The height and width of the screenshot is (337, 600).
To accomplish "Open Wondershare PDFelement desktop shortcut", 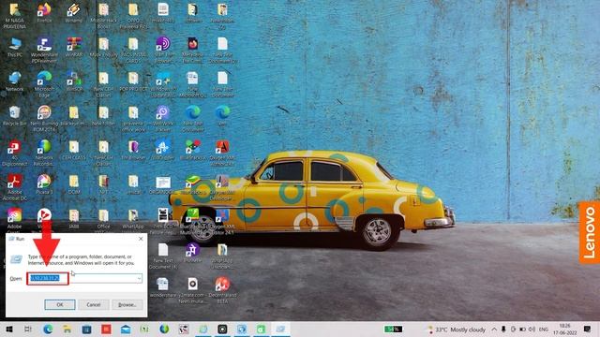I will 44,51.
